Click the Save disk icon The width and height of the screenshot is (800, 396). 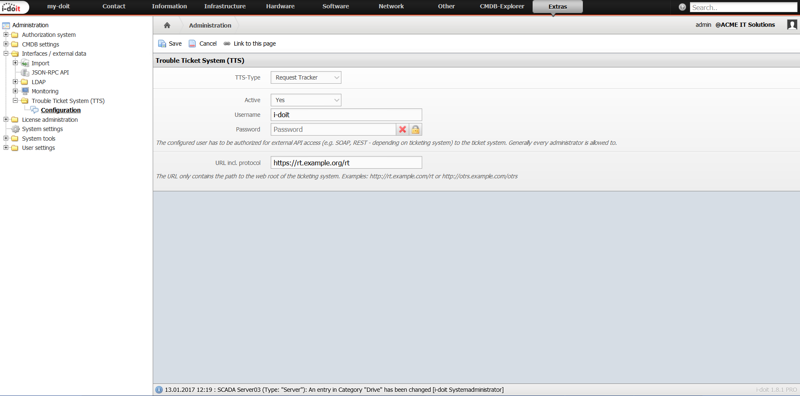[162, 44]
